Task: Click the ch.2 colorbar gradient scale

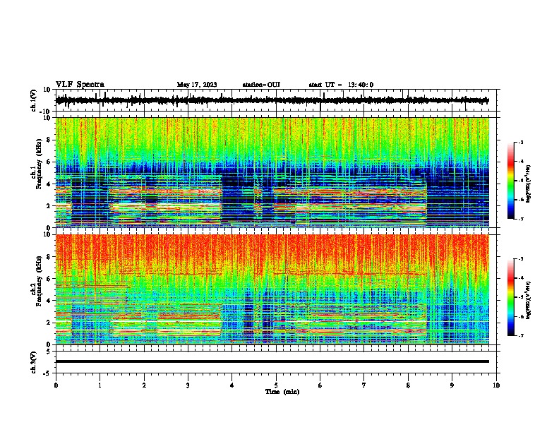Action: pyautogui.click(x=511, y=297)
